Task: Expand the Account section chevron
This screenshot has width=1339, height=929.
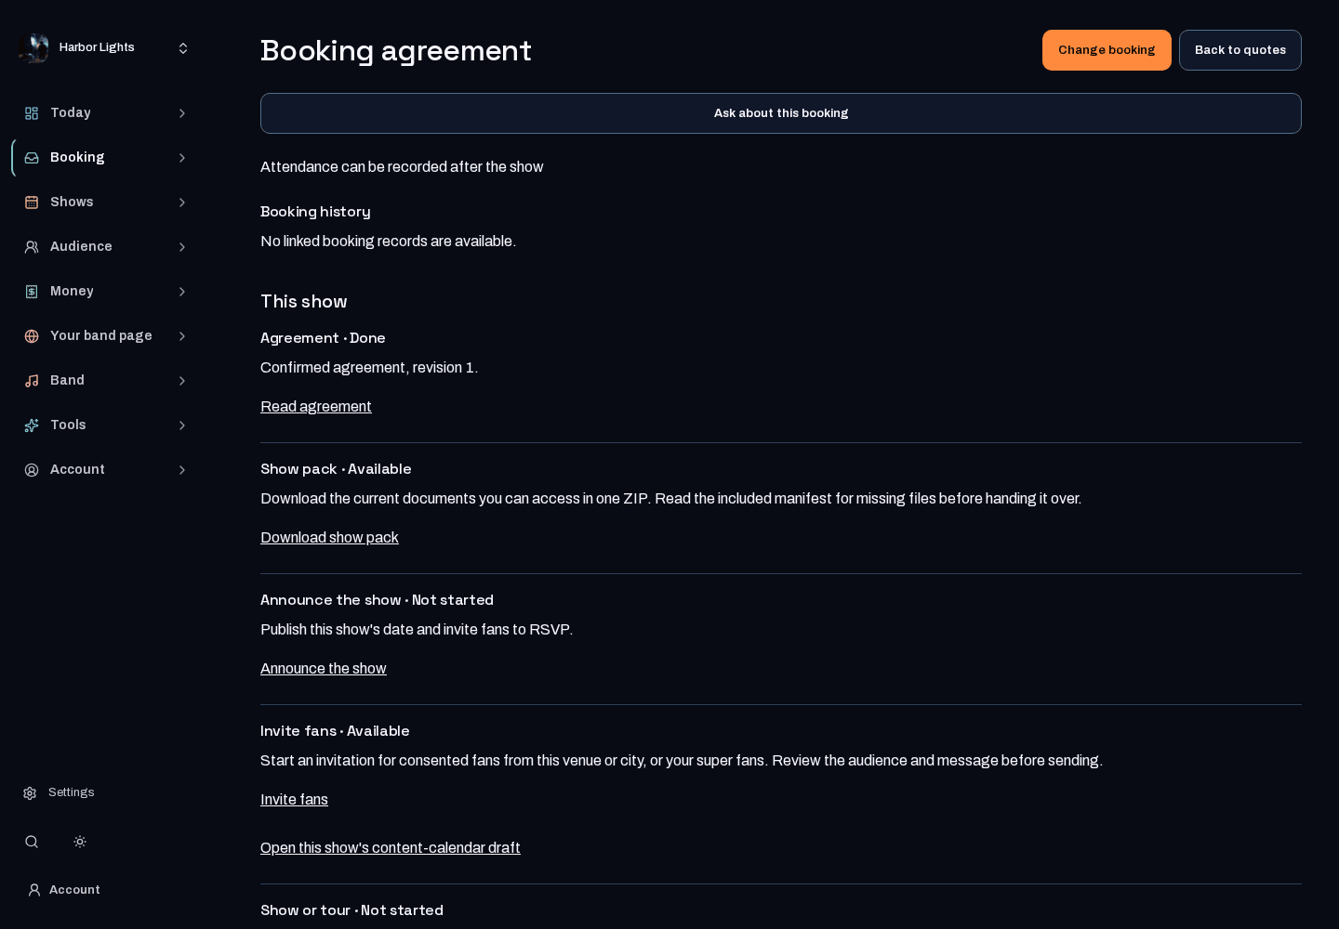Action: tap(182, 470)
